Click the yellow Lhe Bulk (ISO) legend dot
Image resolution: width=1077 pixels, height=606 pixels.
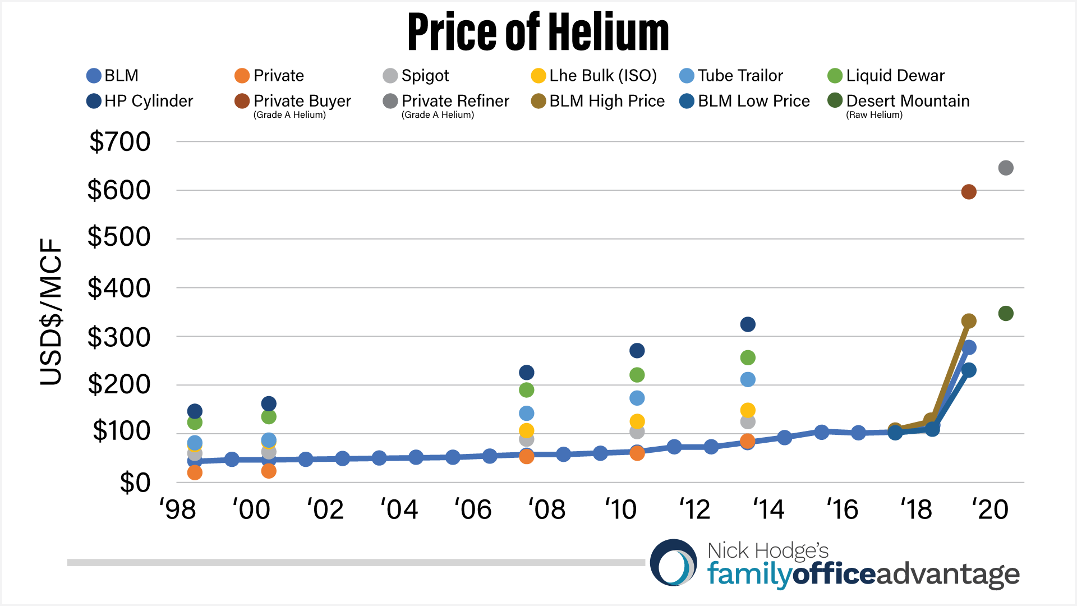tap(538, 76)
